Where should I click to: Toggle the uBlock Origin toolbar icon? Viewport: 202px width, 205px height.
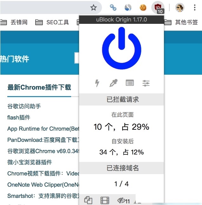coord(158,8)
